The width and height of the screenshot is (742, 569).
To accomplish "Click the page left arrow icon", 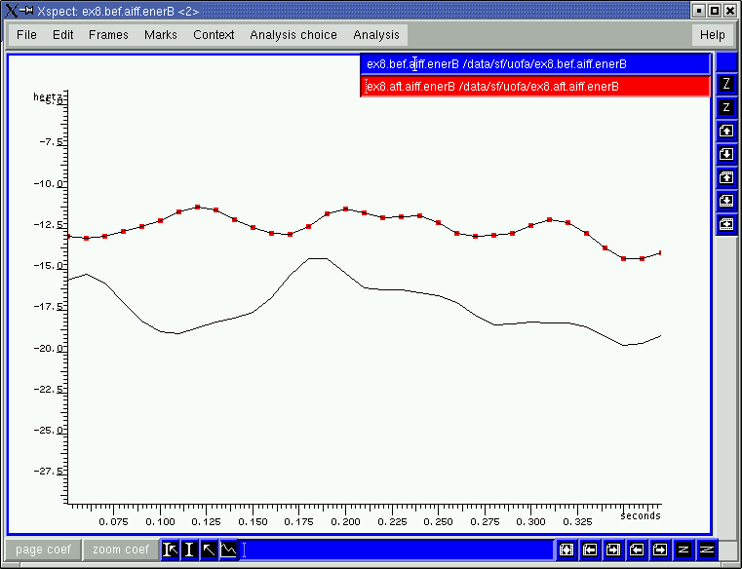I will coord(637,550).
